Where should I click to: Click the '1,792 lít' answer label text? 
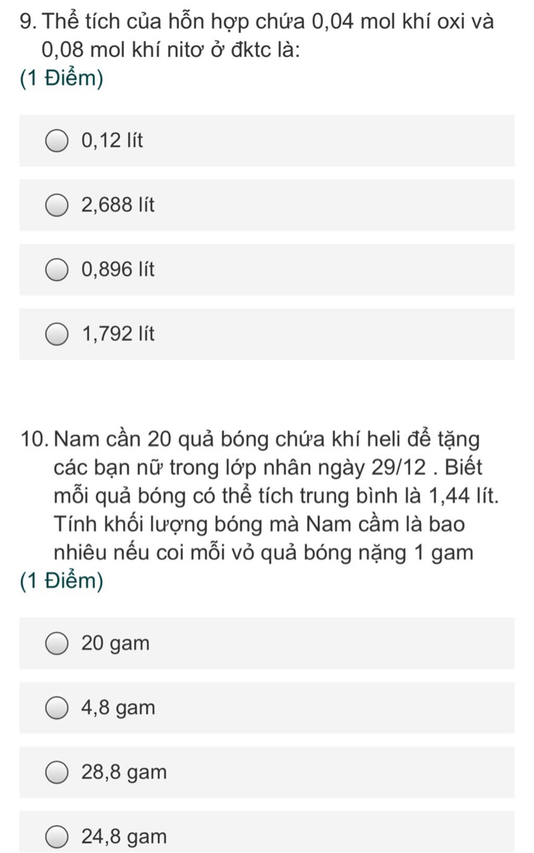tap(118, 334)
